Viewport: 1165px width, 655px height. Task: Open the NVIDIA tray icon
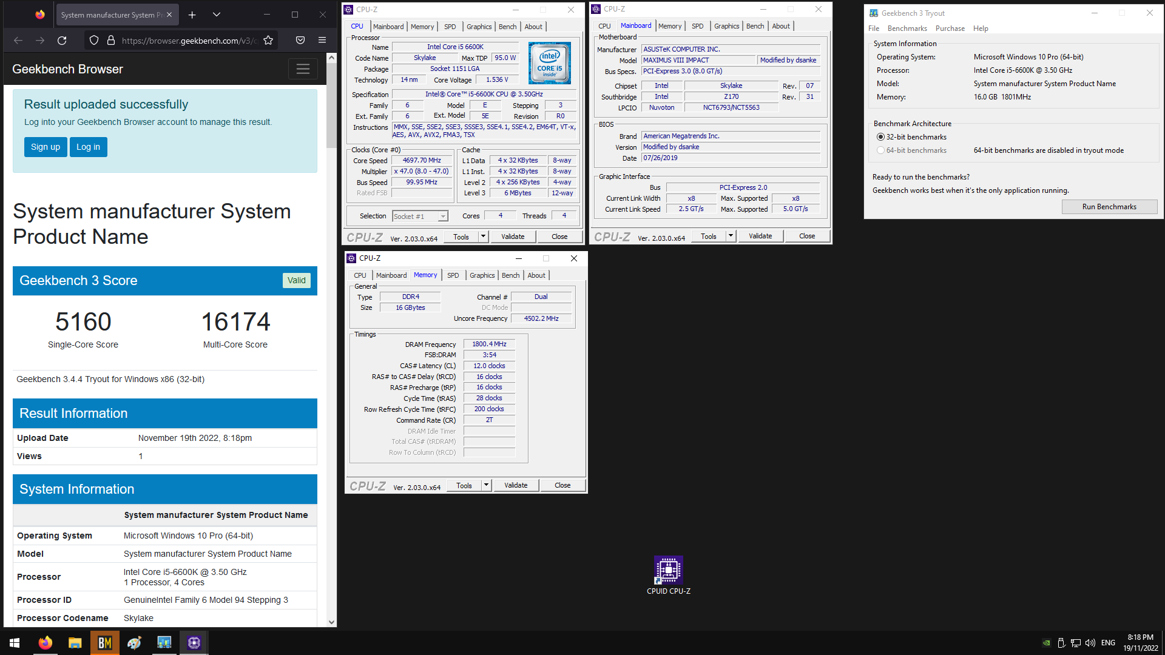(x=1047, y=643)
